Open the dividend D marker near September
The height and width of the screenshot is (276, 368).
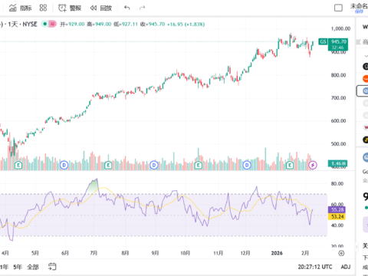154,166
